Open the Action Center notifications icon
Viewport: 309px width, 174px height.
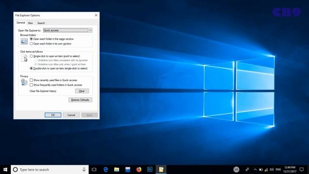(301, 170)
